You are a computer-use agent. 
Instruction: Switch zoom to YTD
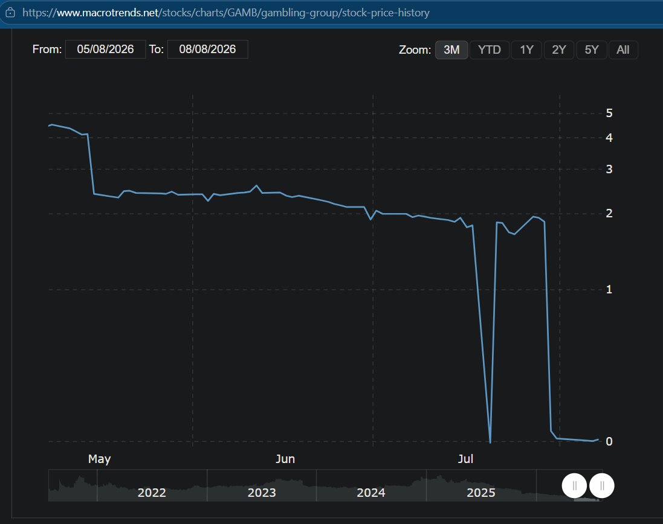pyautogui.click(x=489, y=50)
